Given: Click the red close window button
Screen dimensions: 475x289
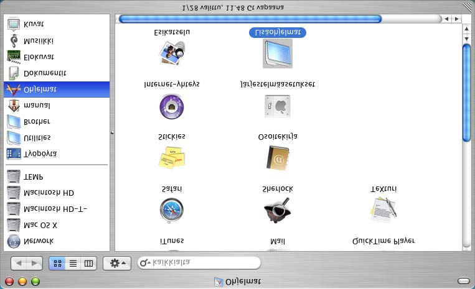Looking at the screenshot, I should tap(9, 282).
